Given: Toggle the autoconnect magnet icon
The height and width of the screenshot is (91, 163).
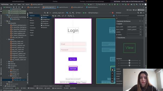Looking at the screenshot, I should pyautogui.click(x=56, y=16).
